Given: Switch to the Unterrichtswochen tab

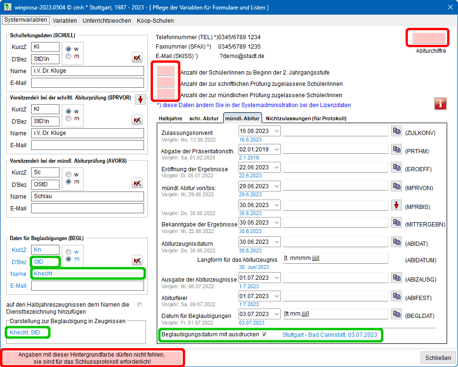Looking at the screenshot, I should point(106,21).
